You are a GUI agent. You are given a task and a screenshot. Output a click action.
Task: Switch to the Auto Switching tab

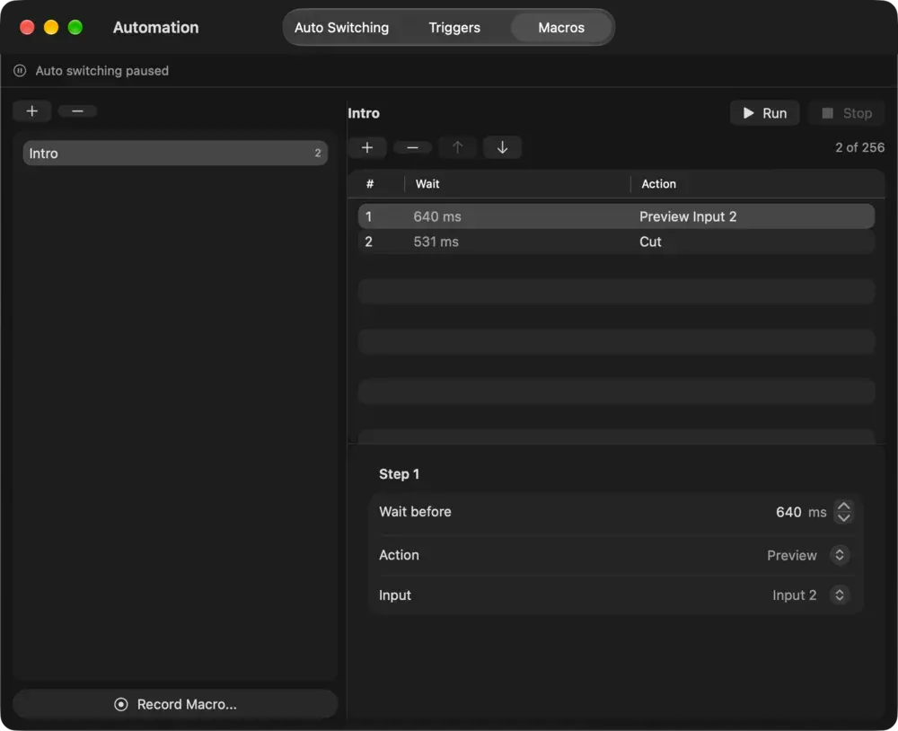pyautogui.click(x=341, y=28)
